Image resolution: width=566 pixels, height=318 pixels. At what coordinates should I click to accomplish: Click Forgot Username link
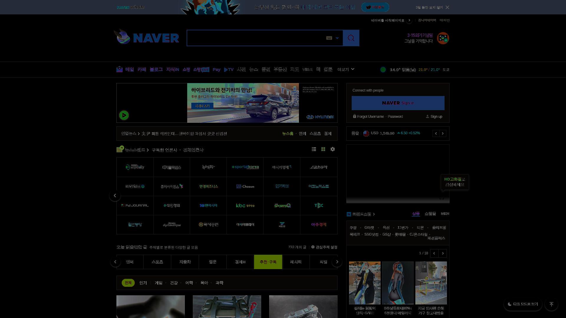pyautogui.click(x=370, y=117)
